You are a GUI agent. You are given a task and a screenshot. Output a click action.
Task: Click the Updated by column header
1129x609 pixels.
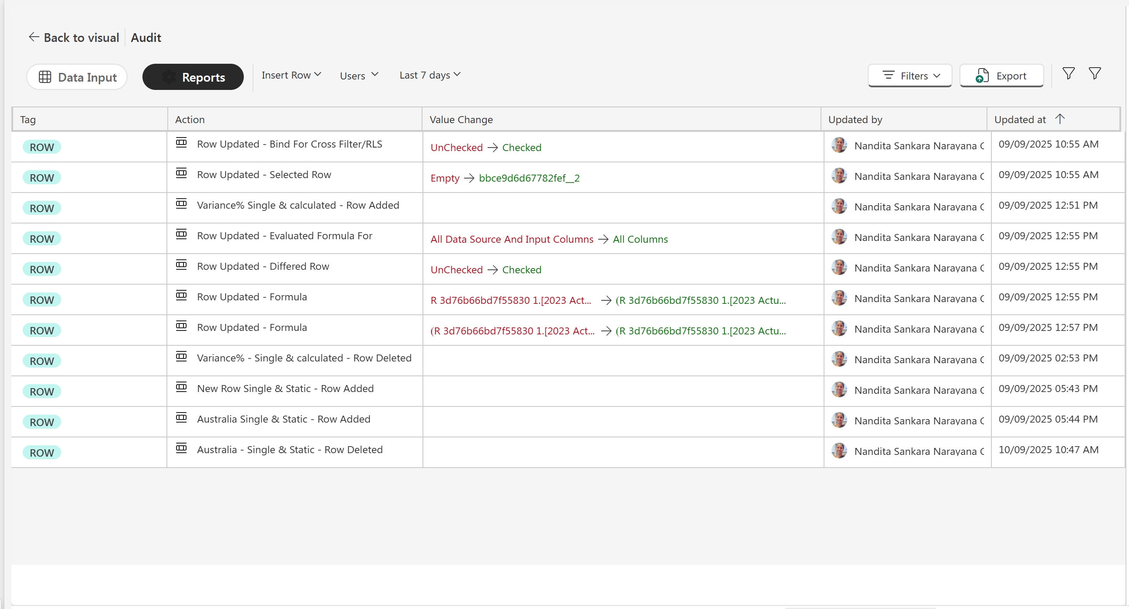coord(855,120)
